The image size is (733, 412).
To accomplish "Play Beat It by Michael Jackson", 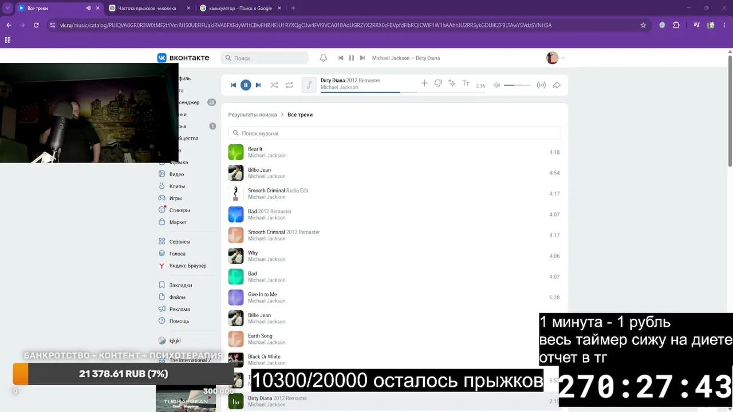I will point(395,152).
